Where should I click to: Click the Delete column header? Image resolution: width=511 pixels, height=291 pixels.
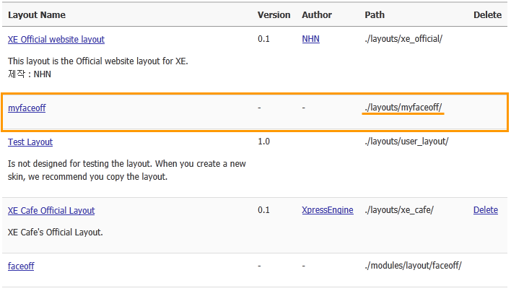(487, 14)
